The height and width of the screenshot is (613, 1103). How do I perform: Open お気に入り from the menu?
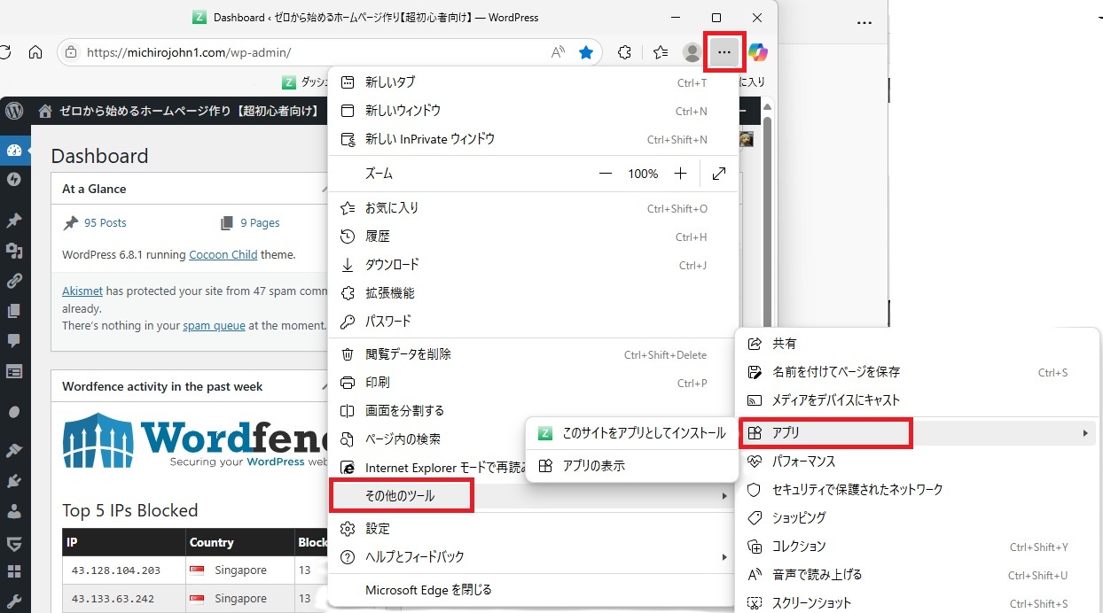coord(533,208)
